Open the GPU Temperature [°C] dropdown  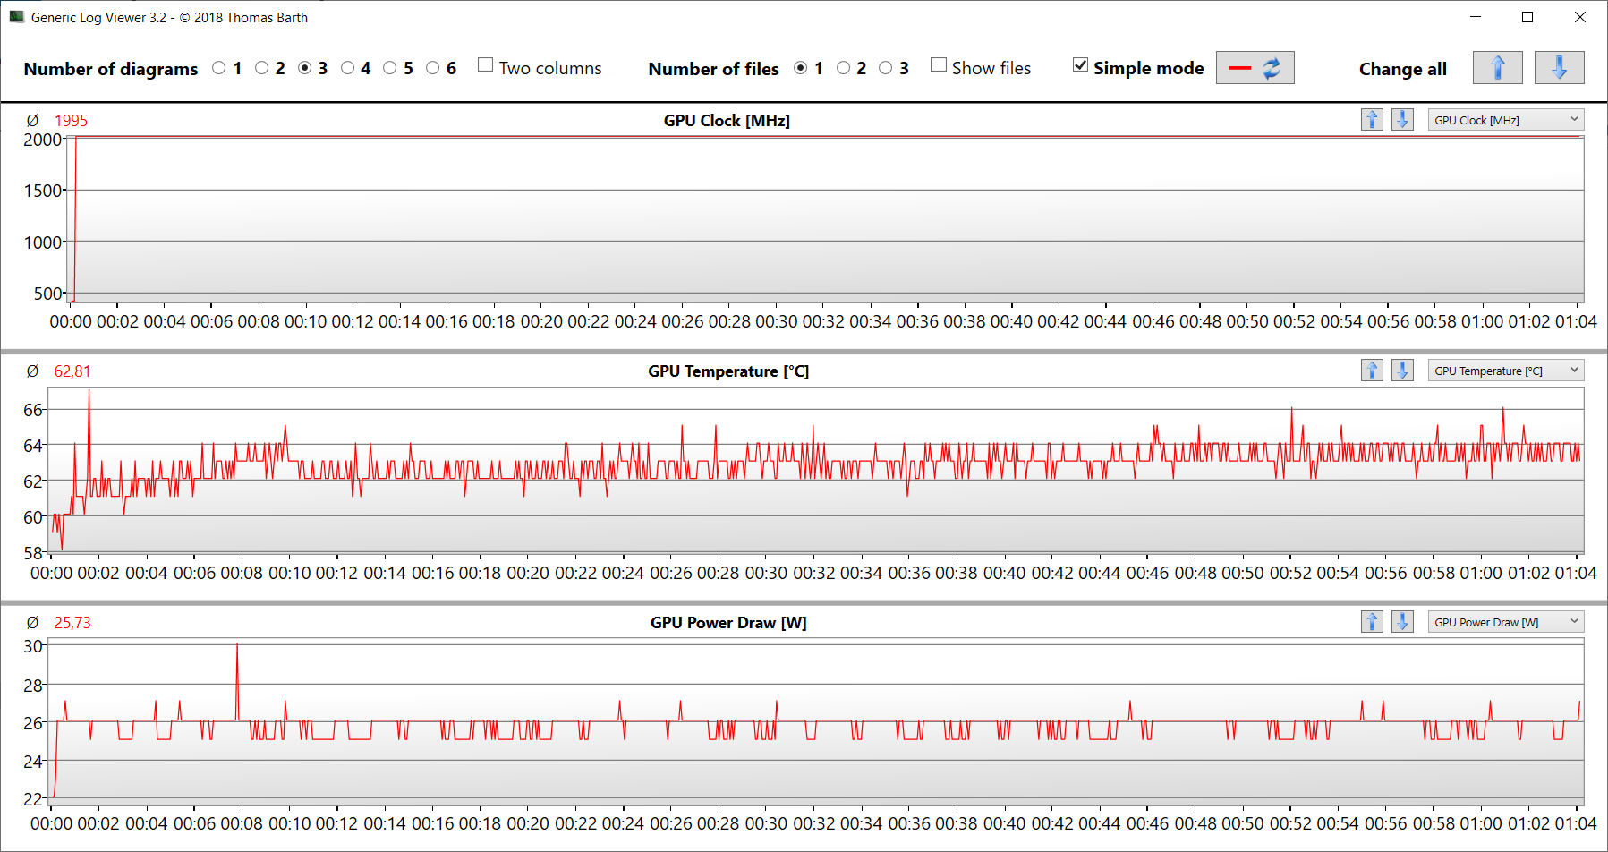[x=1505, y=371]
